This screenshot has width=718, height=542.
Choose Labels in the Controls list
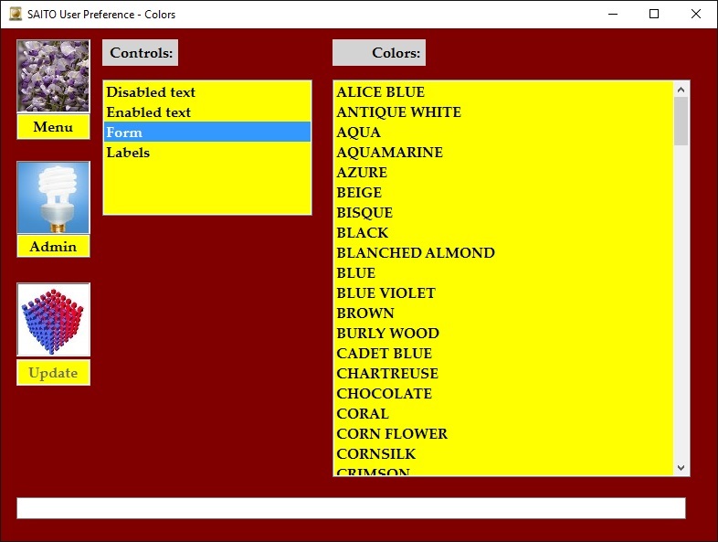point(128,153)
